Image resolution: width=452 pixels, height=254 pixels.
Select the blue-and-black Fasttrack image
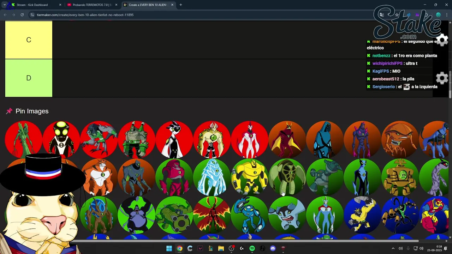pyautogui.click(x=363, y=177)
